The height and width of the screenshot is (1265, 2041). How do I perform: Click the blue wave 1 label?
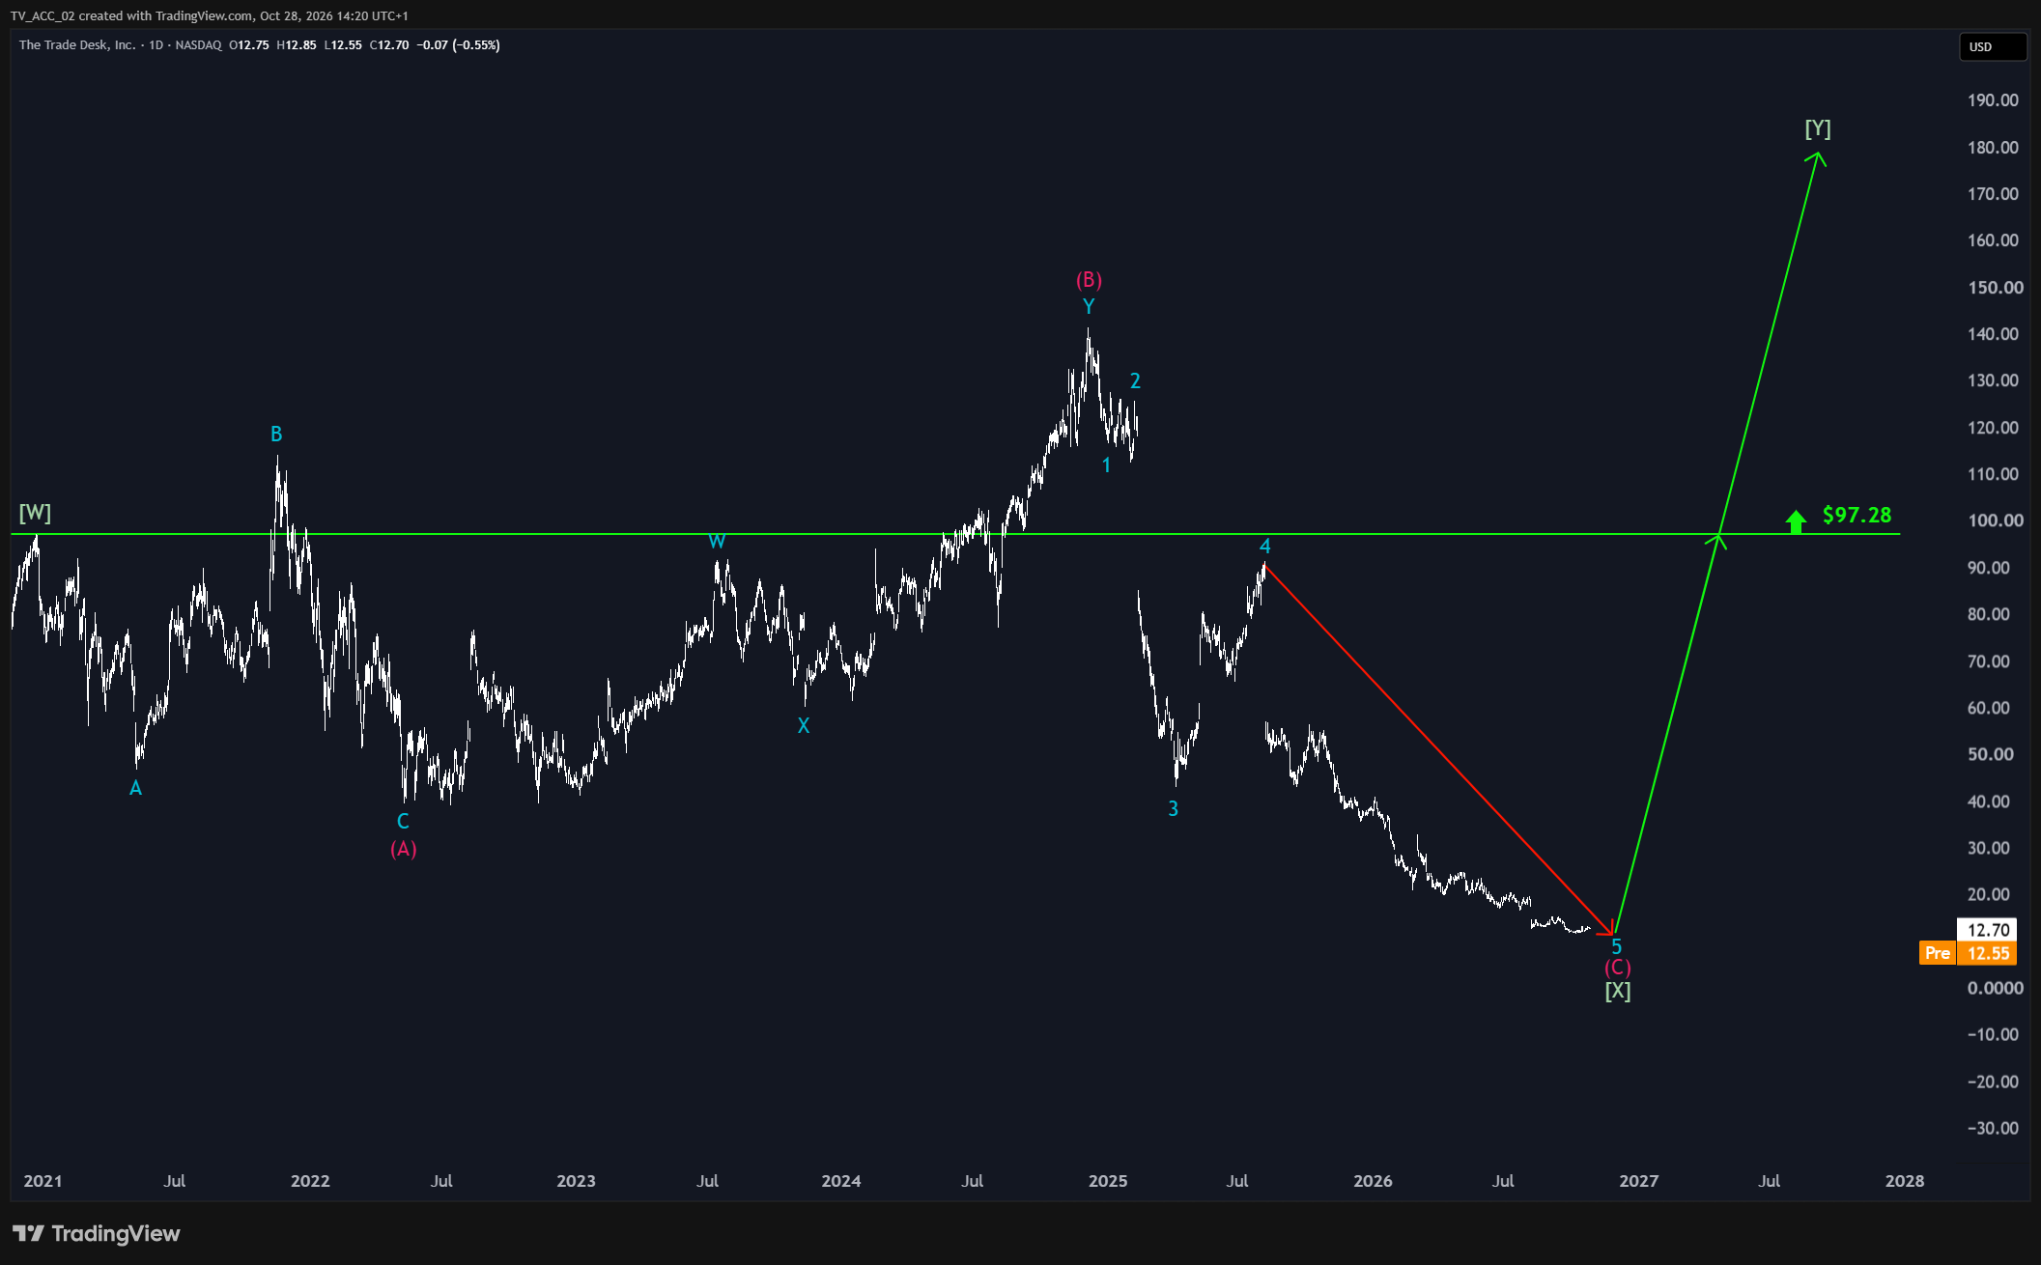pos(1106,464)
